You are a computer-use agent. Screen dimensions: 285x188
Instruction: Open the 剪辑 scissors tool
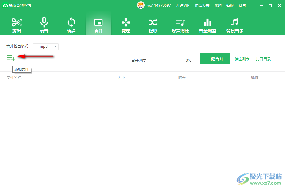(x=17, y=25)
